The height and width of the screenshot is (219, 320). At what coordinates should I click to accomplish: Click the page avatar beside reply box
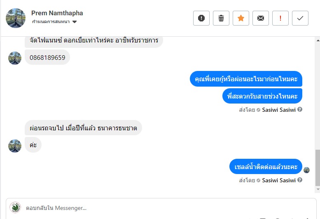click(15, 207)
